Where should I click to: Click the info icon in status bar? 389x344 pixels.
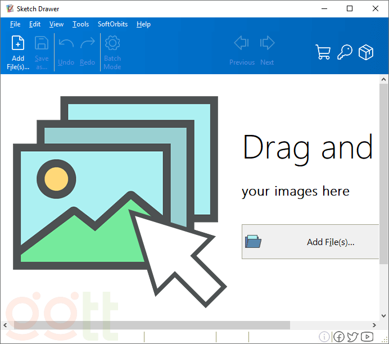pyautogui.click(x=324, y=337)
